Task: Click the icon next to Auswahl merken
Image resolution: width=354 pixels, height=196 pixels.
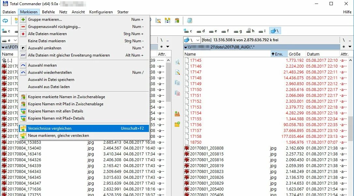Action: pos(23,65)
